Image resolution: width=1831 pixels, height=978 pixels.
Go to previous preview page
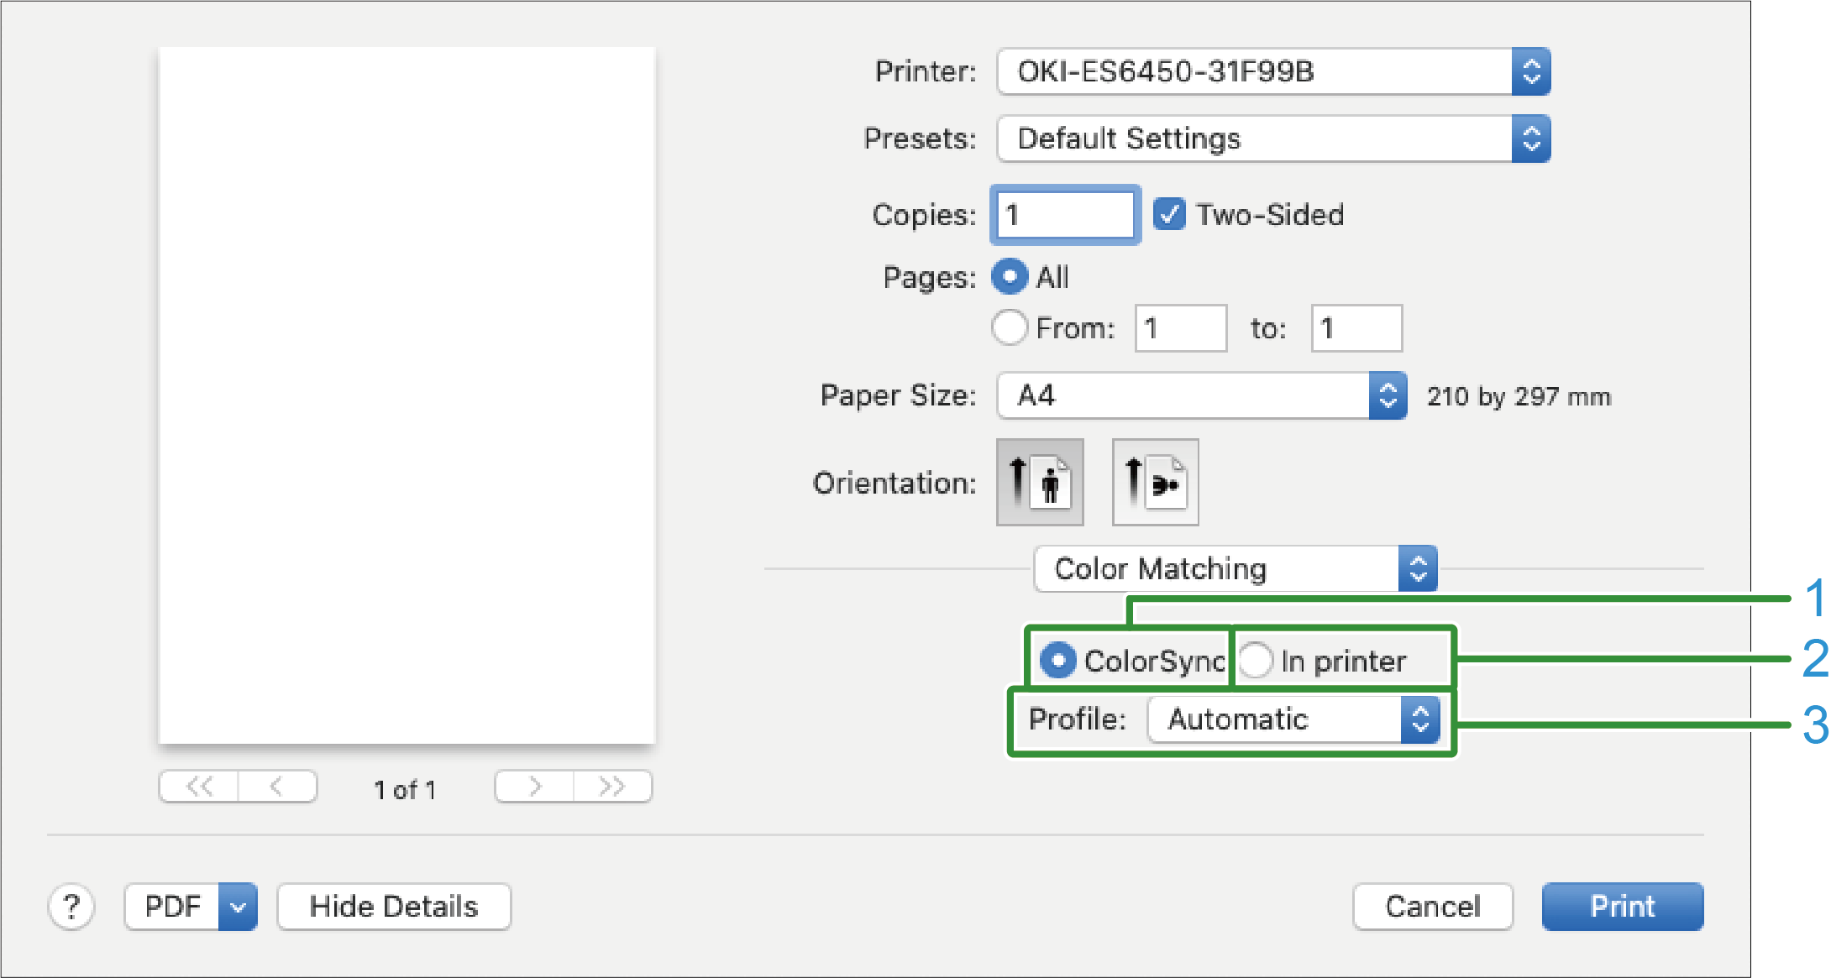point(277,787)
